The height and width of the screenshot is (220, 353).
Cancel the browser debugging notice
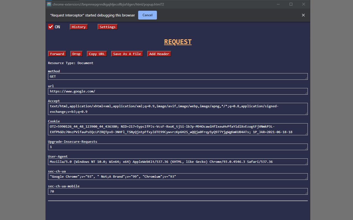click(x=148, y=15)
